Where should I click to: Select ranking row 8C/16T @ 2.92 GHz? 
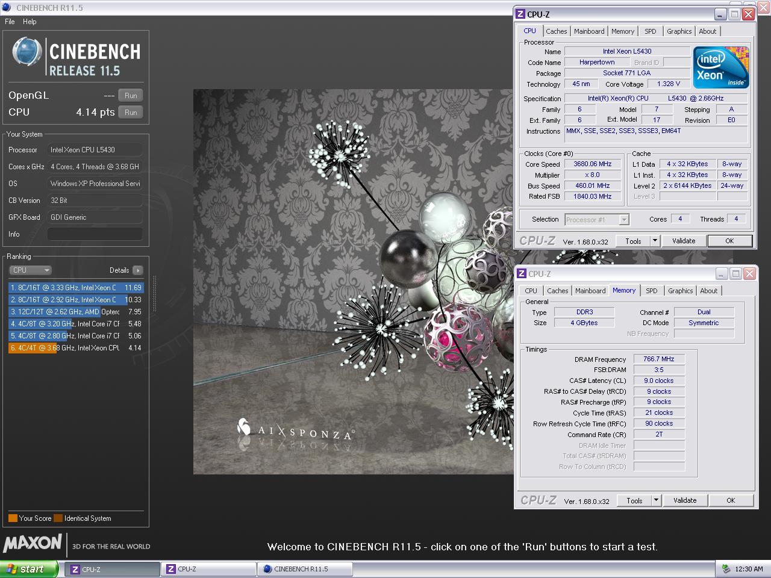point(76,300)
